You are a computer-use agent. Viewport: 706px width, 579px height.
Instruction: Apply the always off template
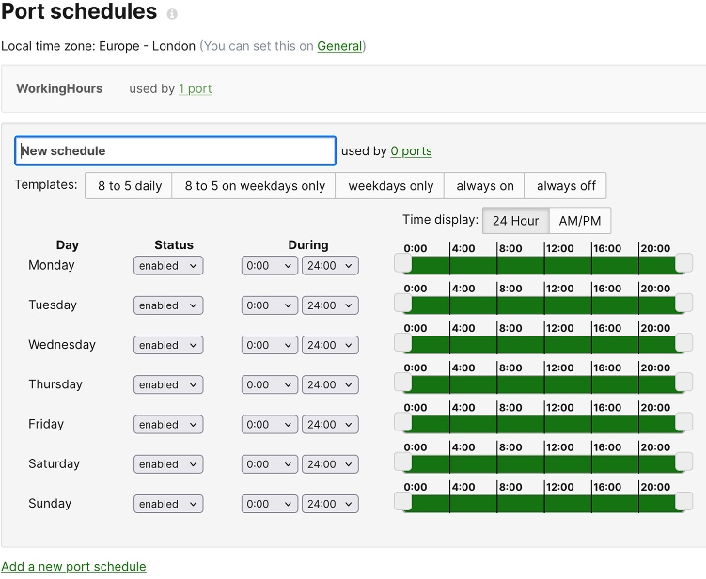click(x=566, y=185)
